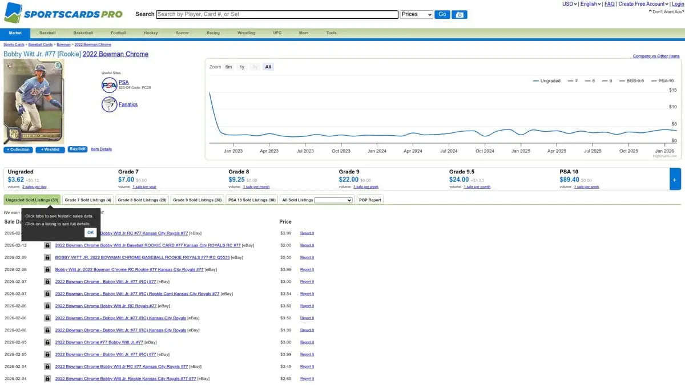Click Grade 9 price $22.00
The width and height of the screenshot is (685, 385).
pyautogui.click(x=348, y=180)
